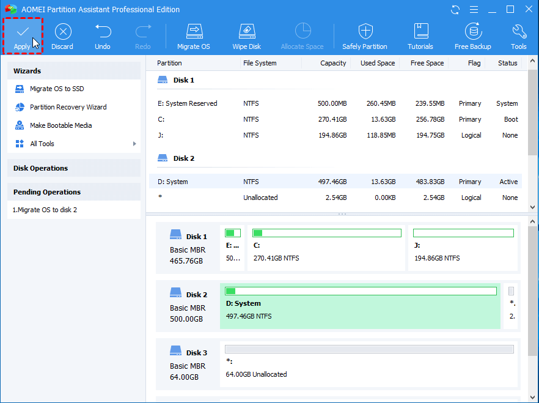Click the Discard toolbar icon
The image size is (539, 403).
(x=62, y=32)
